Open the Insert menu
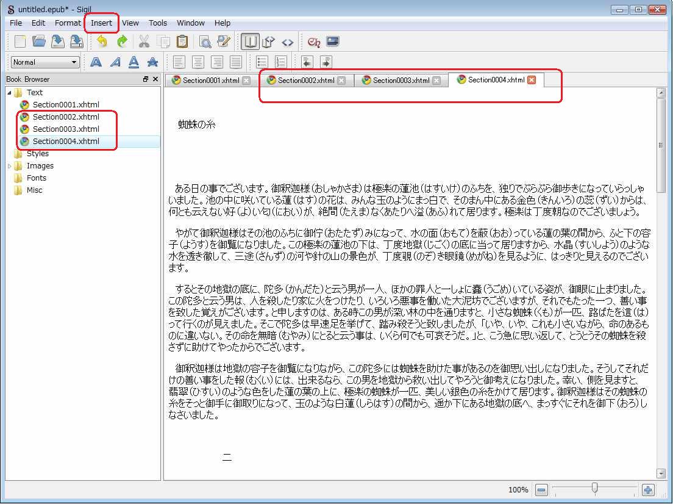 click(101, 23)
